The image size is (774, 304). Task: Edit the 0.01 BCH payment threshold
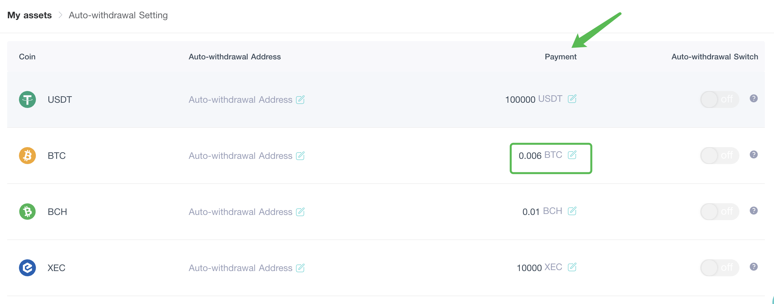[x=572, y=211]
